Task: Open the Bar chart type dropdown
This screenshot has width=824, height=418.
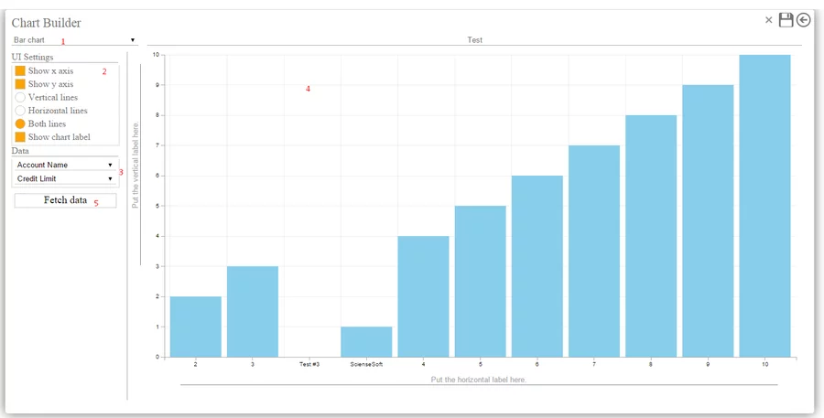Action: coord(73,40)
